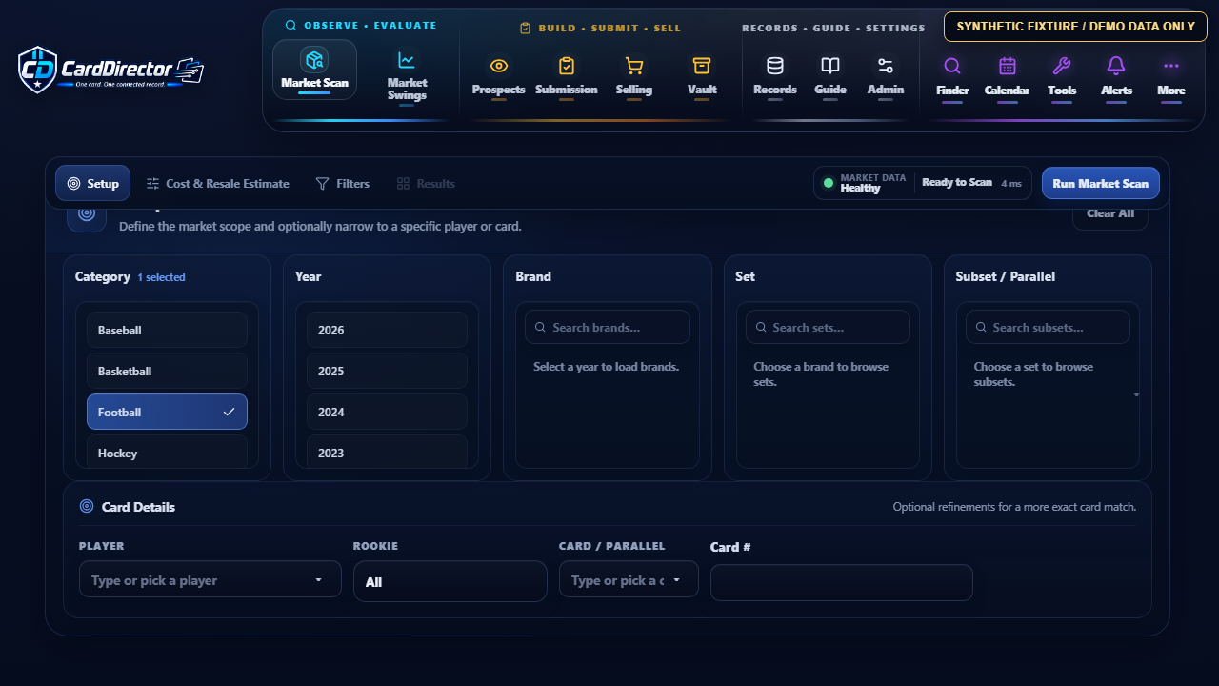
Task: Click the Search brands field
Action: [x=608, y=327]
